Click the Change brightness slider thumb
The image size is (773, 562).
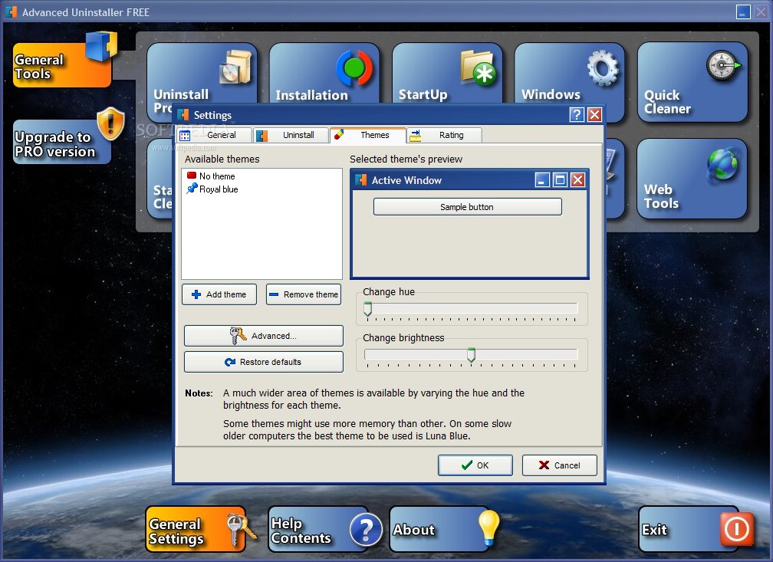(x=472, y=356)
